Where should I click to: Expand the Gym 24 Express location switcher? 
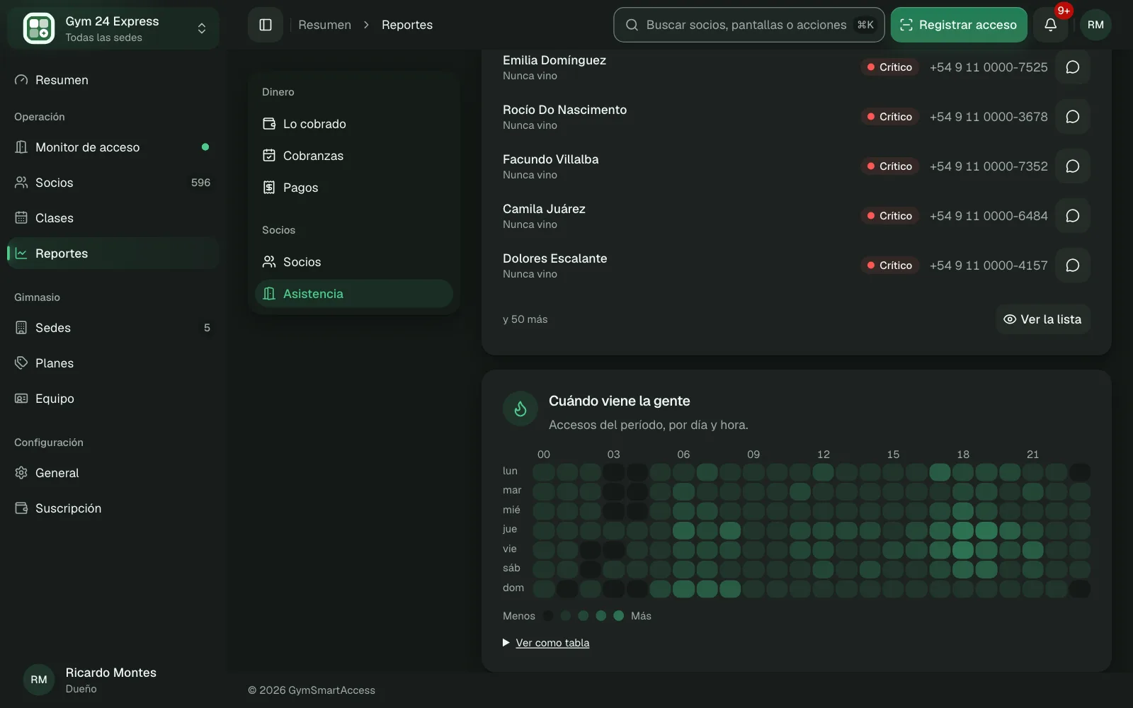(113, 28)
